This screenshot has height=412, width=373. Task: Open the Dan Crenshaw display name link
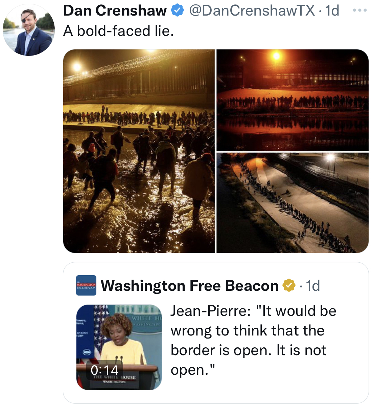pos(115,10)
